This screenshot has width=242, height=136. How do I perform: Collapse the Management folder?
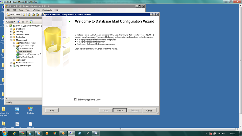point(11,40)
